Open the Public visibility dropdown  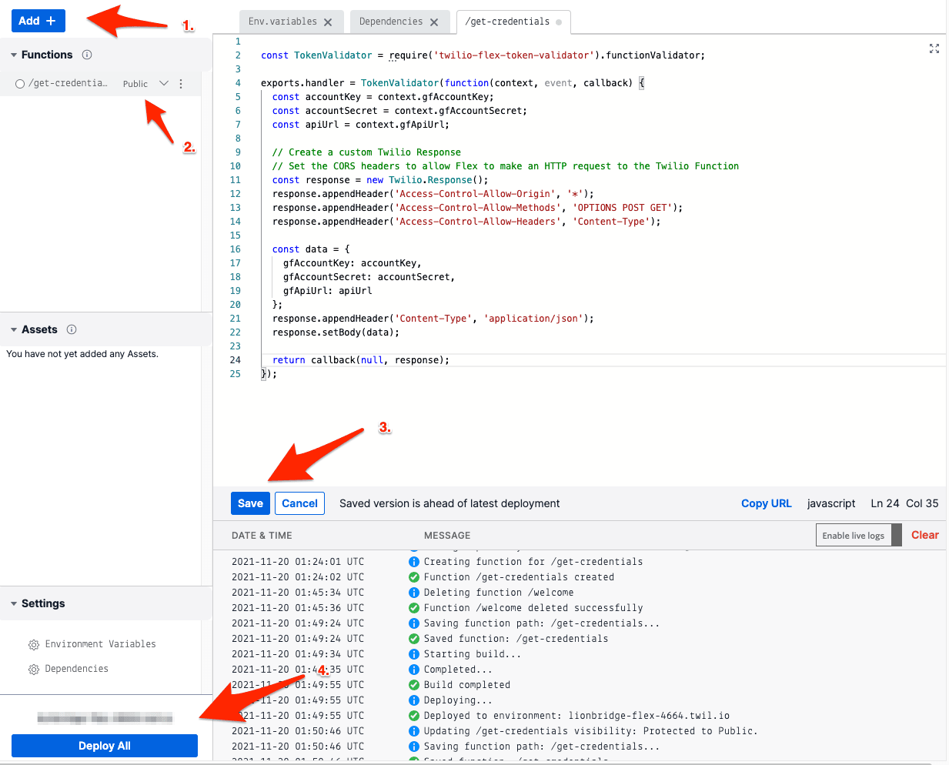pos(162,83)
